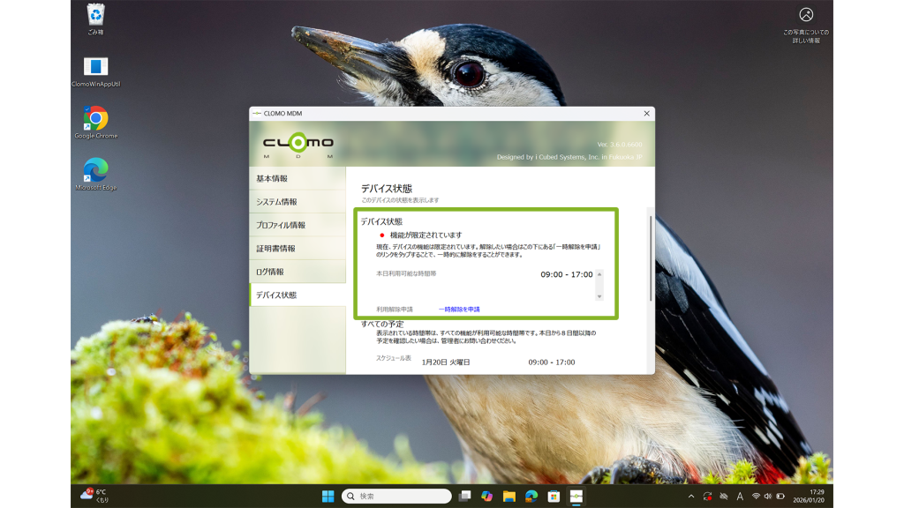Expand the hidden system tray icons chevron

tap(690, 497)
